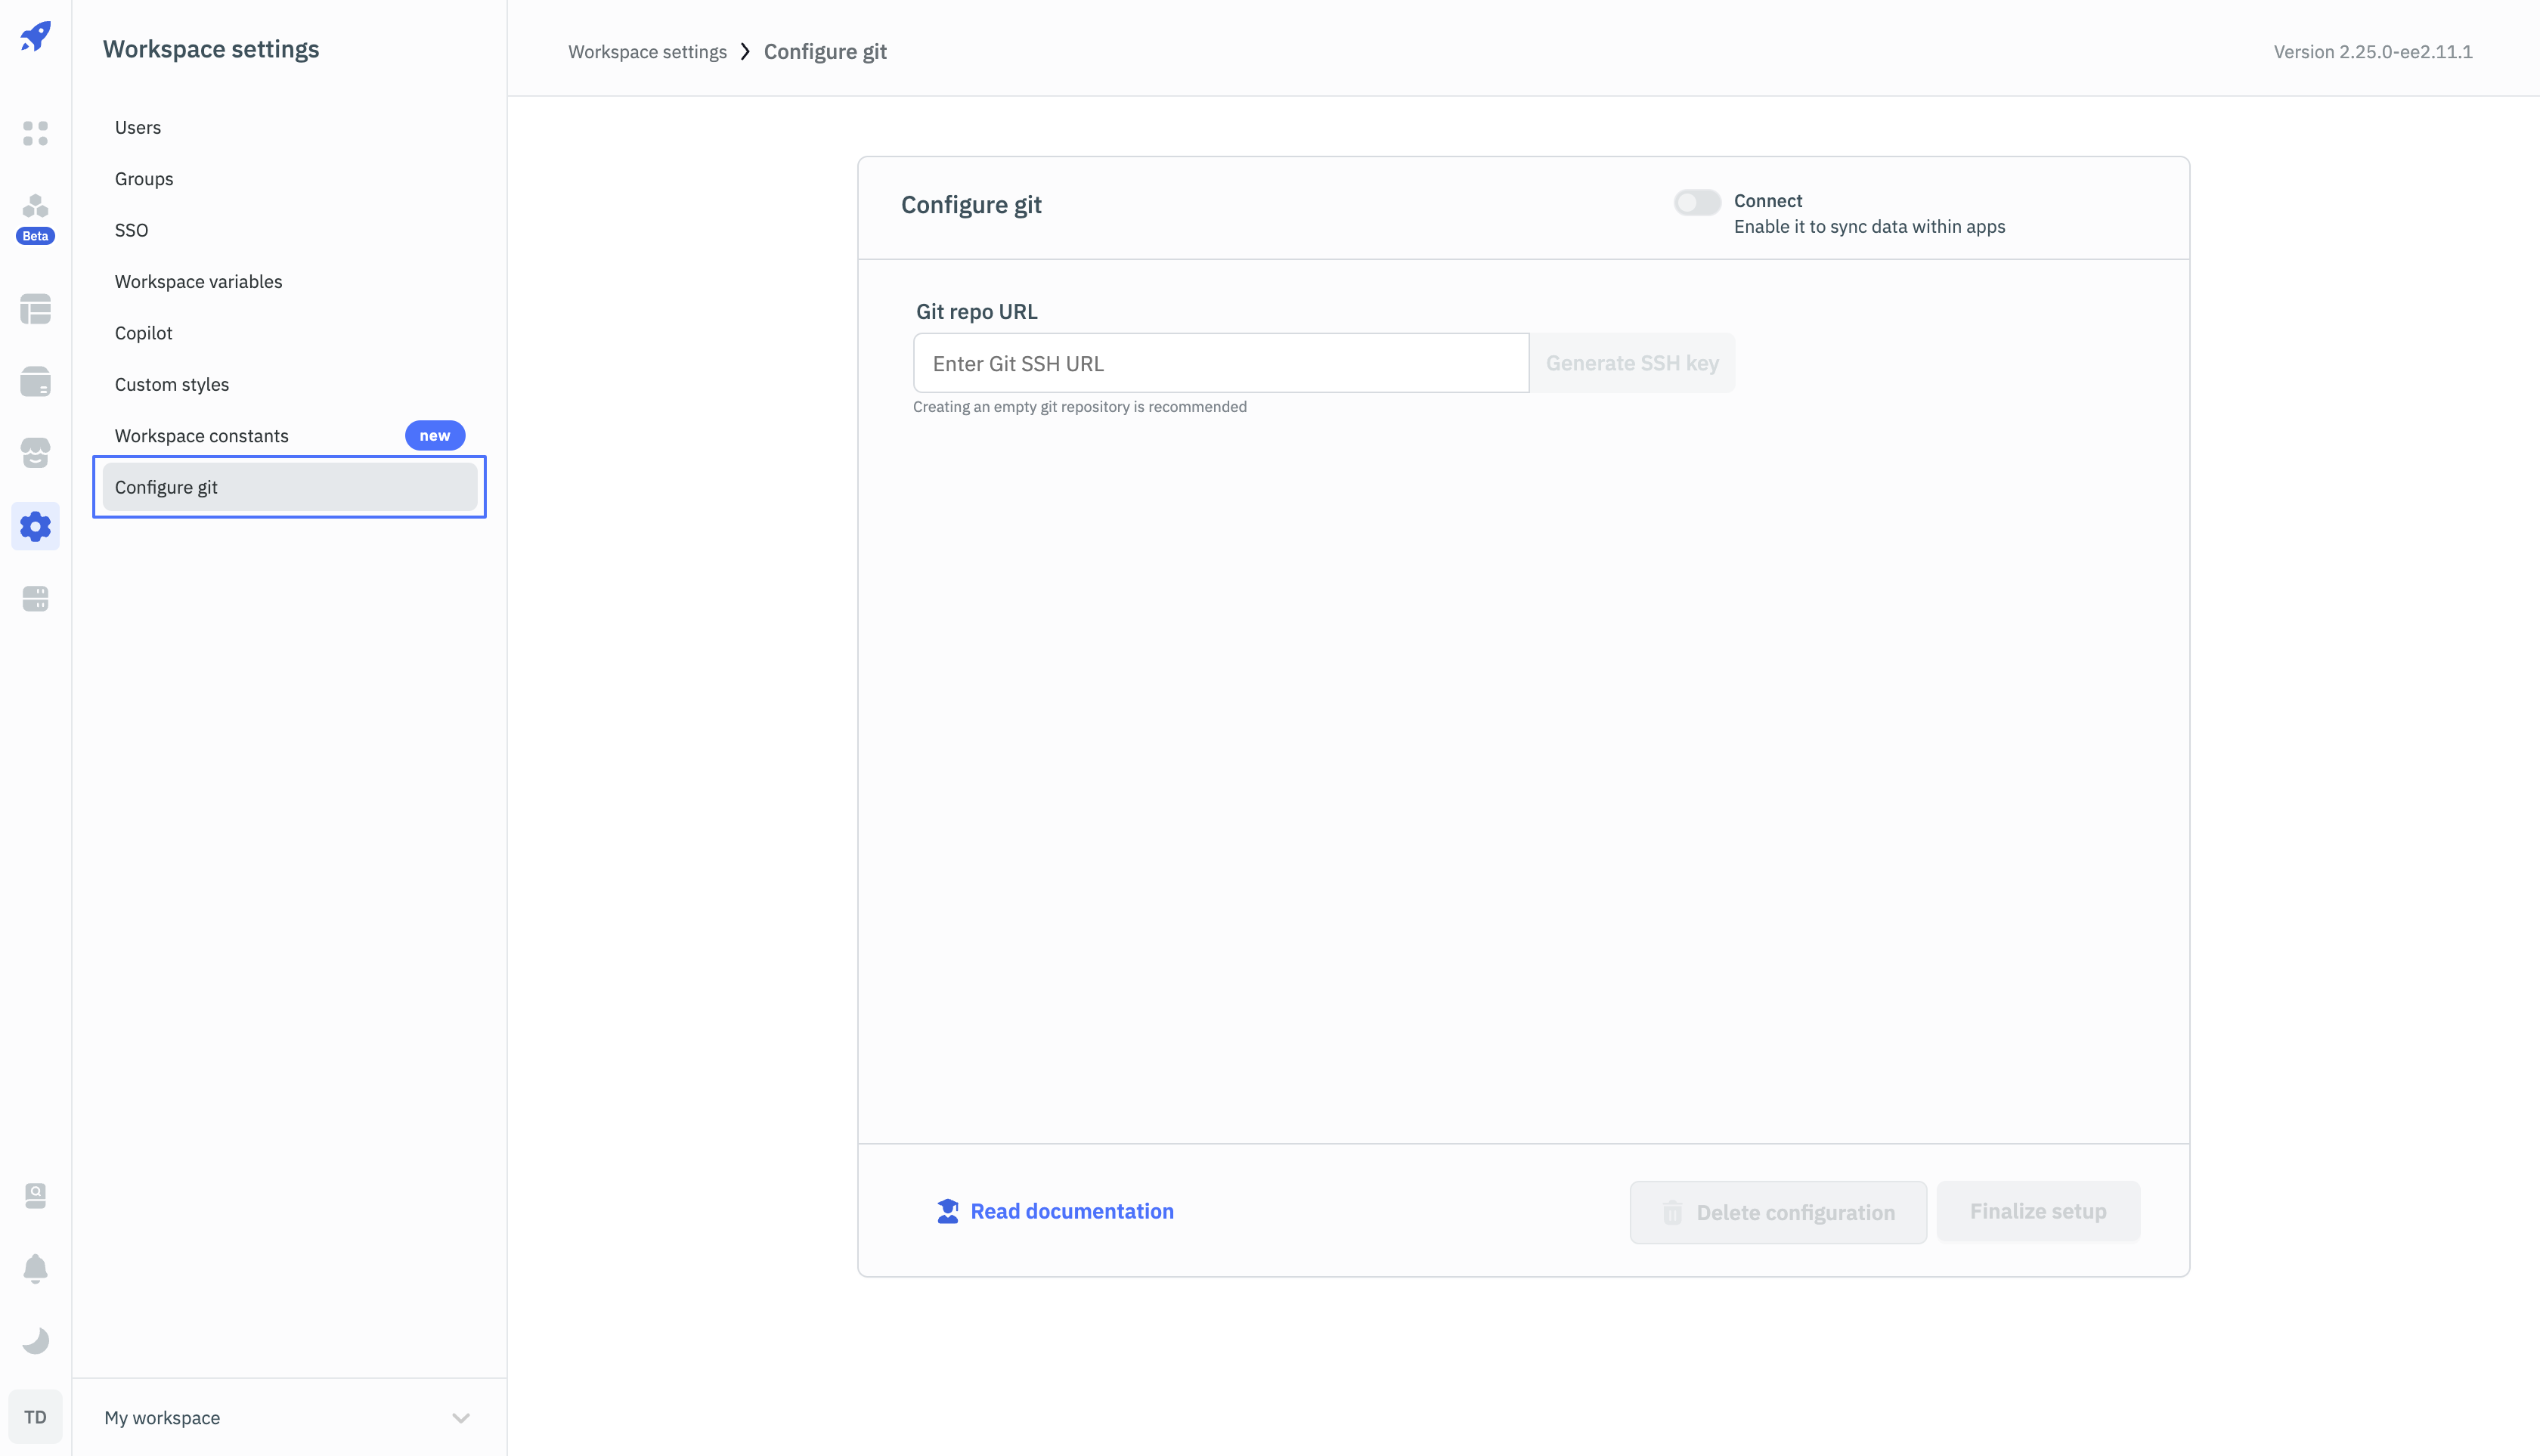Go to SSO settings
This screenshot has height=1456, width=2540.
[131, 230]
